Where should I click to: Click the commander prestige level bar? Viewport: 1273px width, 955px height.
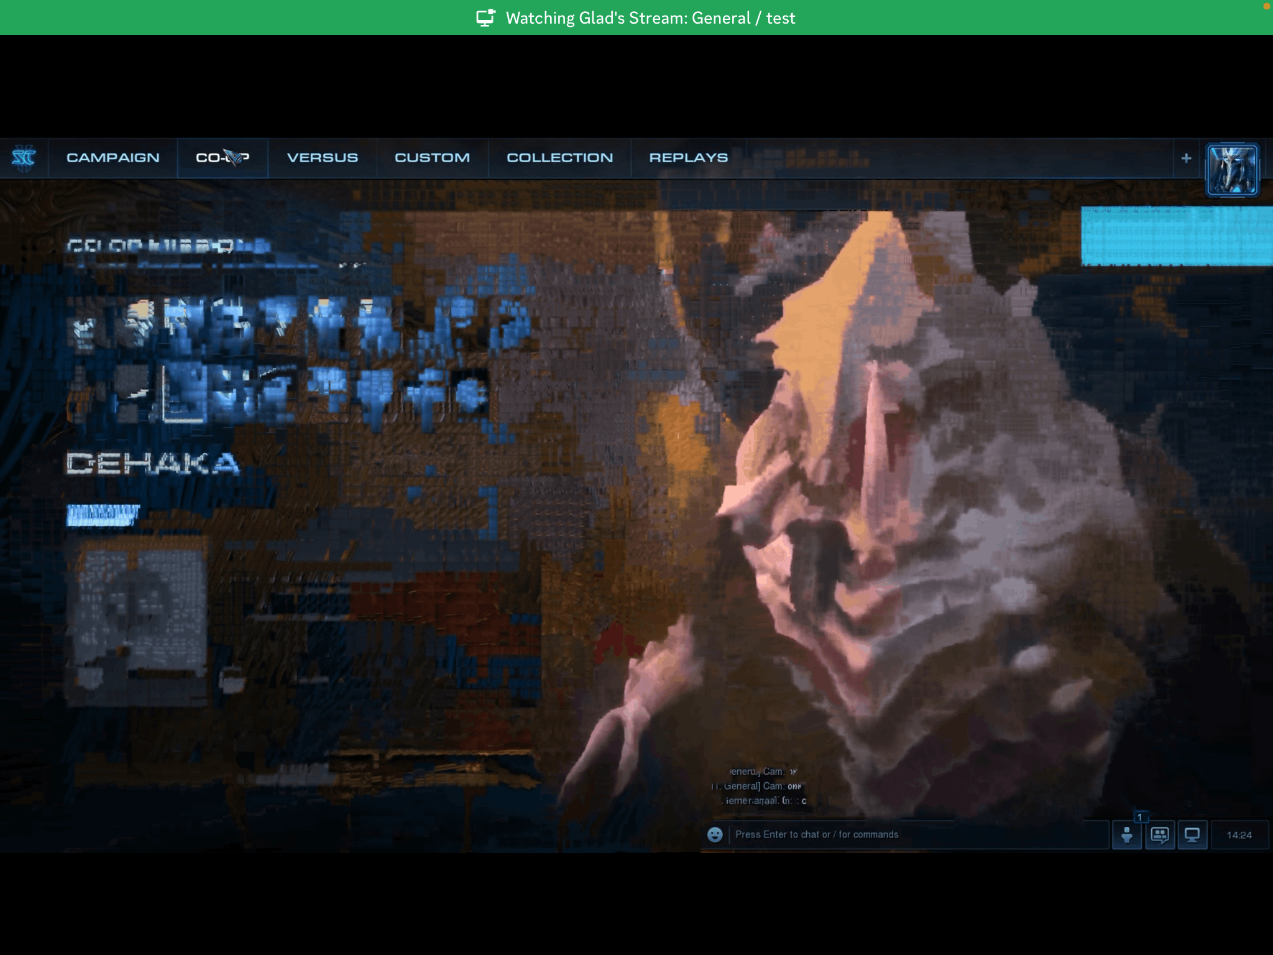[x=104, y=512]
